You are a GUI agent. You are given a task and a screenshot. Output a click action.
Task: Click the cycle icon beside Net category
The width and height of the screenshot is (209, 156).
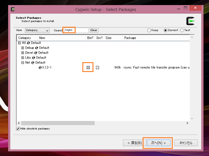click(33, 63)
